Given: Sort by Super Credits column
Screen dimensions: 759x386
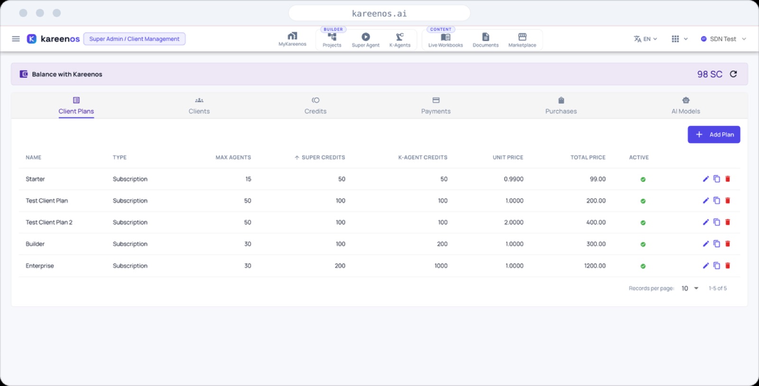Looking at the screenshot, I should tap(320, 157).
